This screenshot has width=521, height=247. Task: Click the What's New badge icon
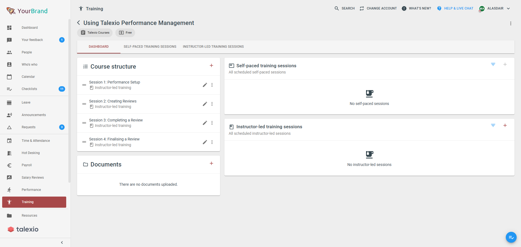click(x=404, y=8)
